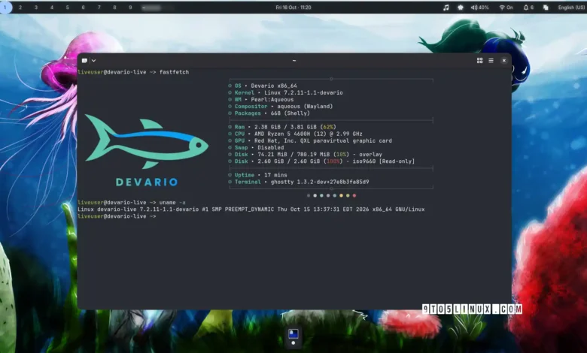This screenshot has height=353, width=587.
Task: Click the 'Terminal • ghostty 1.3.2-dev' line
Action: click(x=298, y=182)
